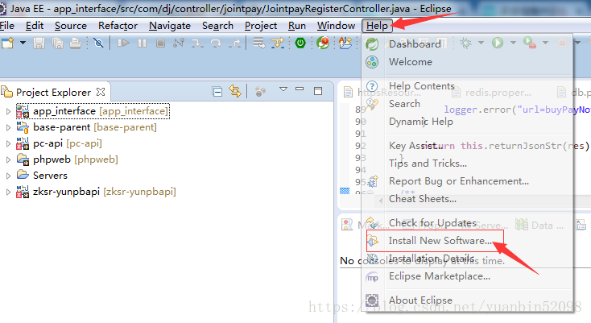Open the Window menu
The image size is (591, 323).
pyautogui.click(x=337, y=26)
